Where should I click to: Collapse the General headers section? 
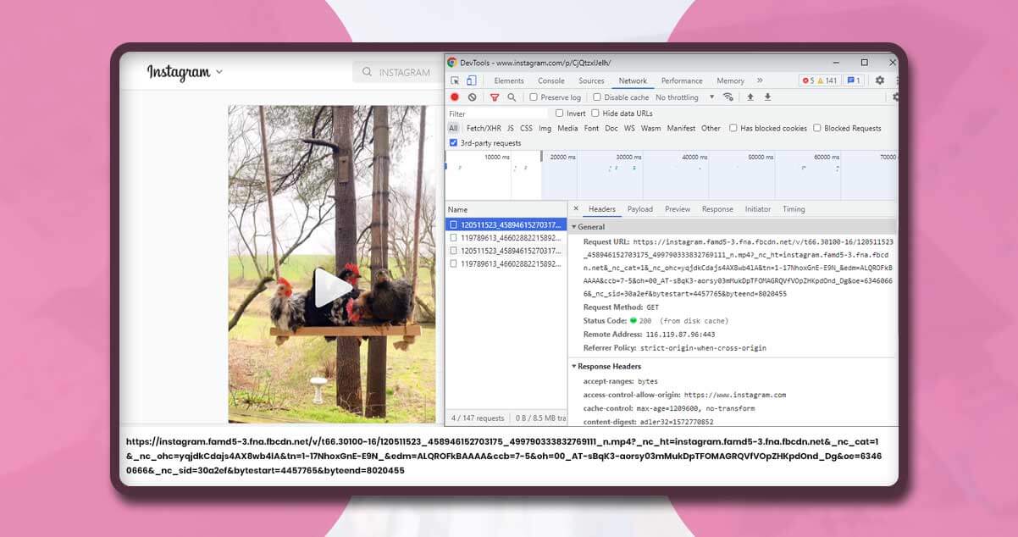point(575,226)
